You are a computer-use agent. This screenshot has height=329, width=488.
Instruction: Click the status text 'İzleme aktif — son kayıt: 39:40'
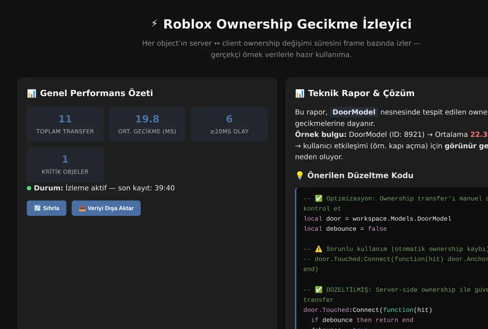120,188
